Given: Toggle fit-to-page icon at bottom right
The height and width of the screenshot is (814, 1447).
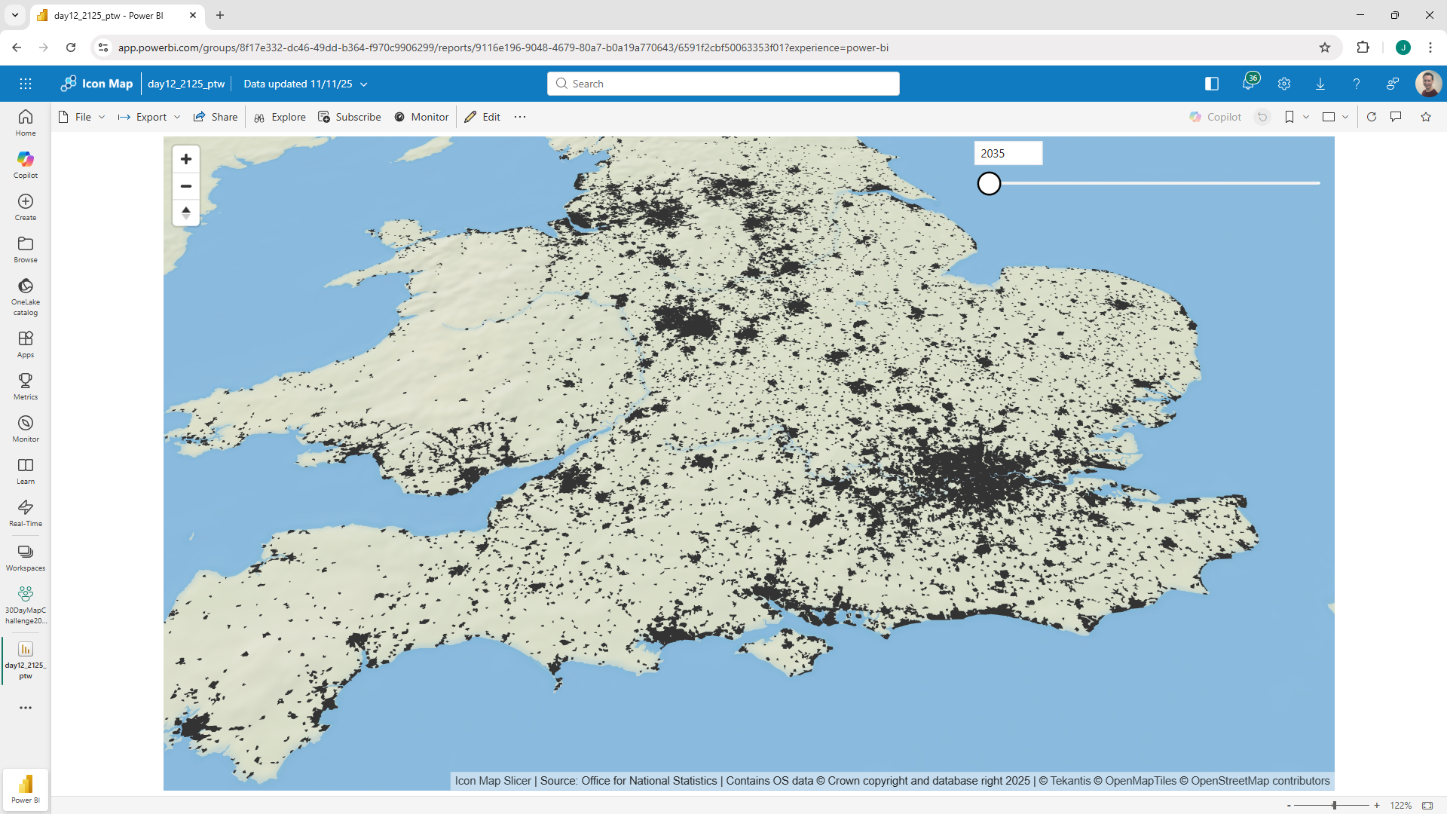Looking at the screenshot, I should (1427, 805).
